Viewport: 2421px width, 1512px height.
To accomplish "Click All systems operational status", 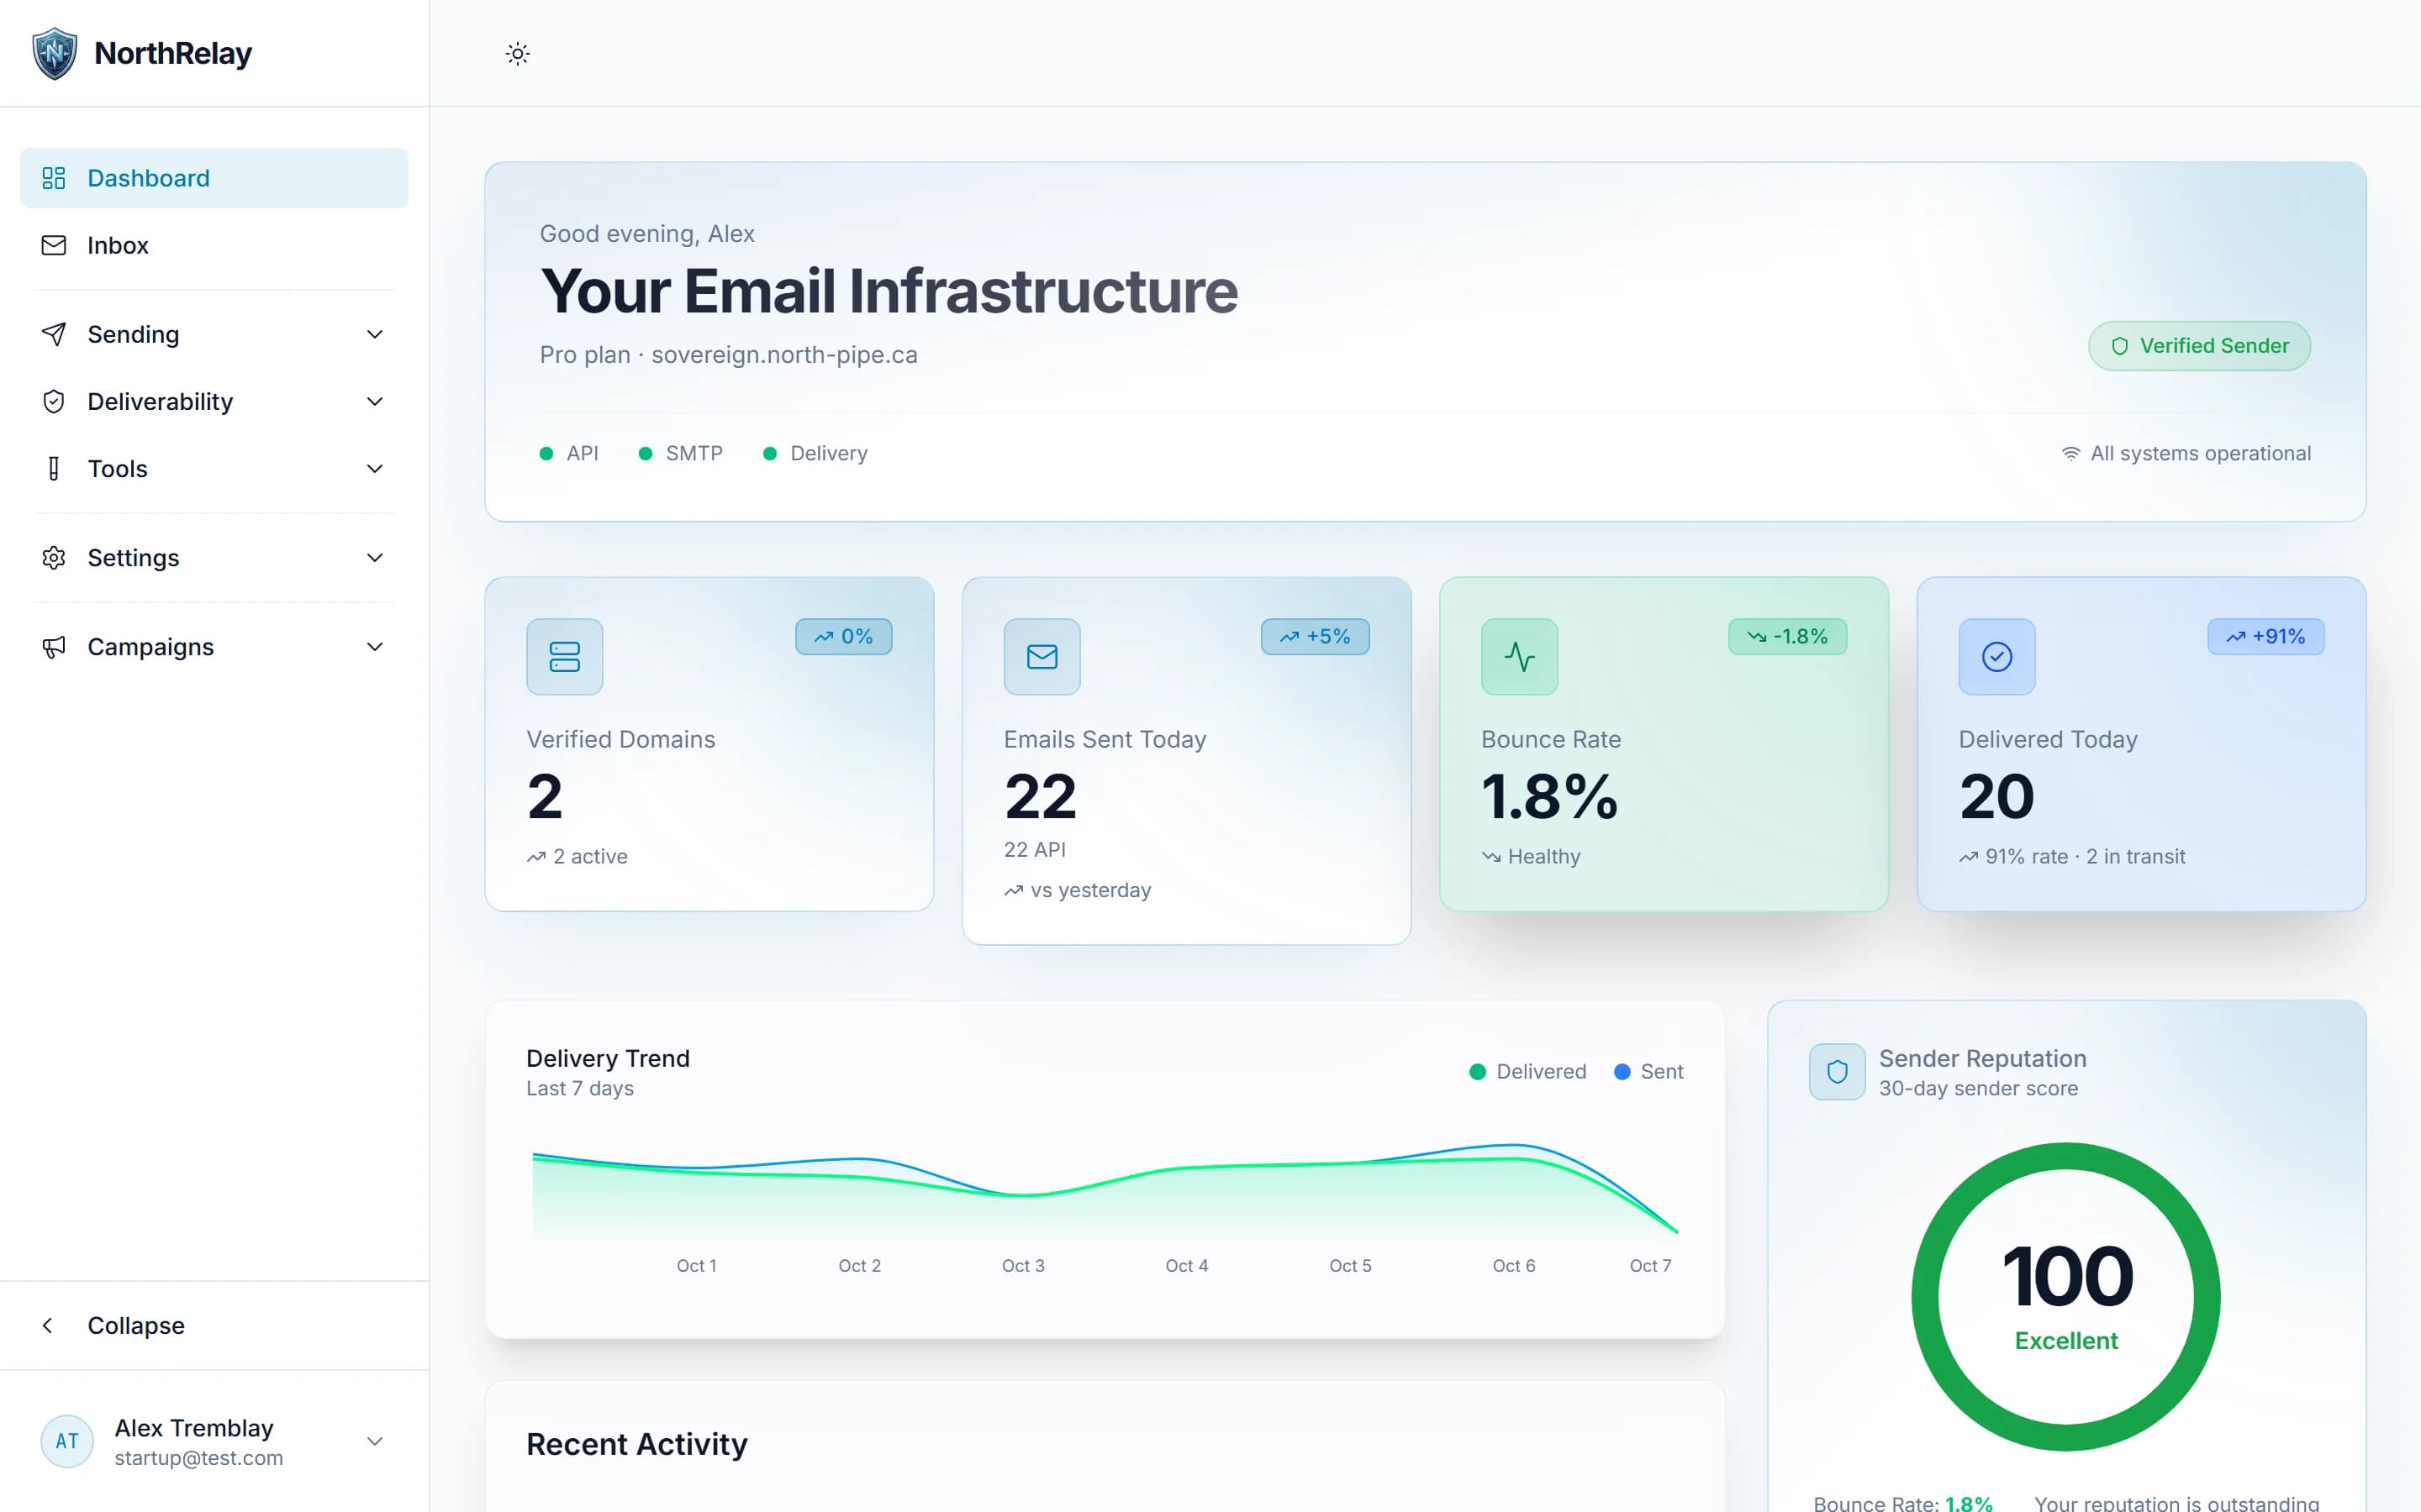I will coord(2186,453).
